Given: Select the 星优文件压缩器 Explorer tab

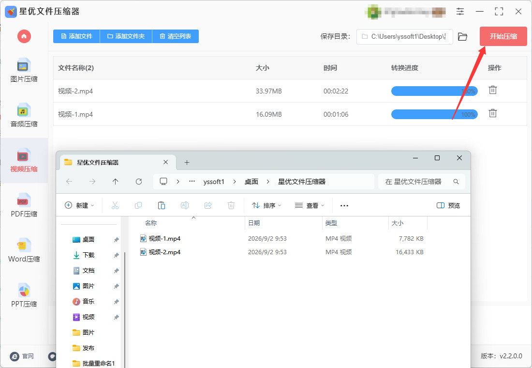Looking at the screenshot, I should pos(118,162).
